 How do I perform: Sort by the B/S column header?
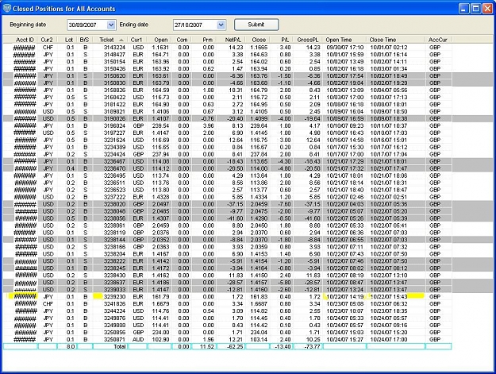pos(84,40)
